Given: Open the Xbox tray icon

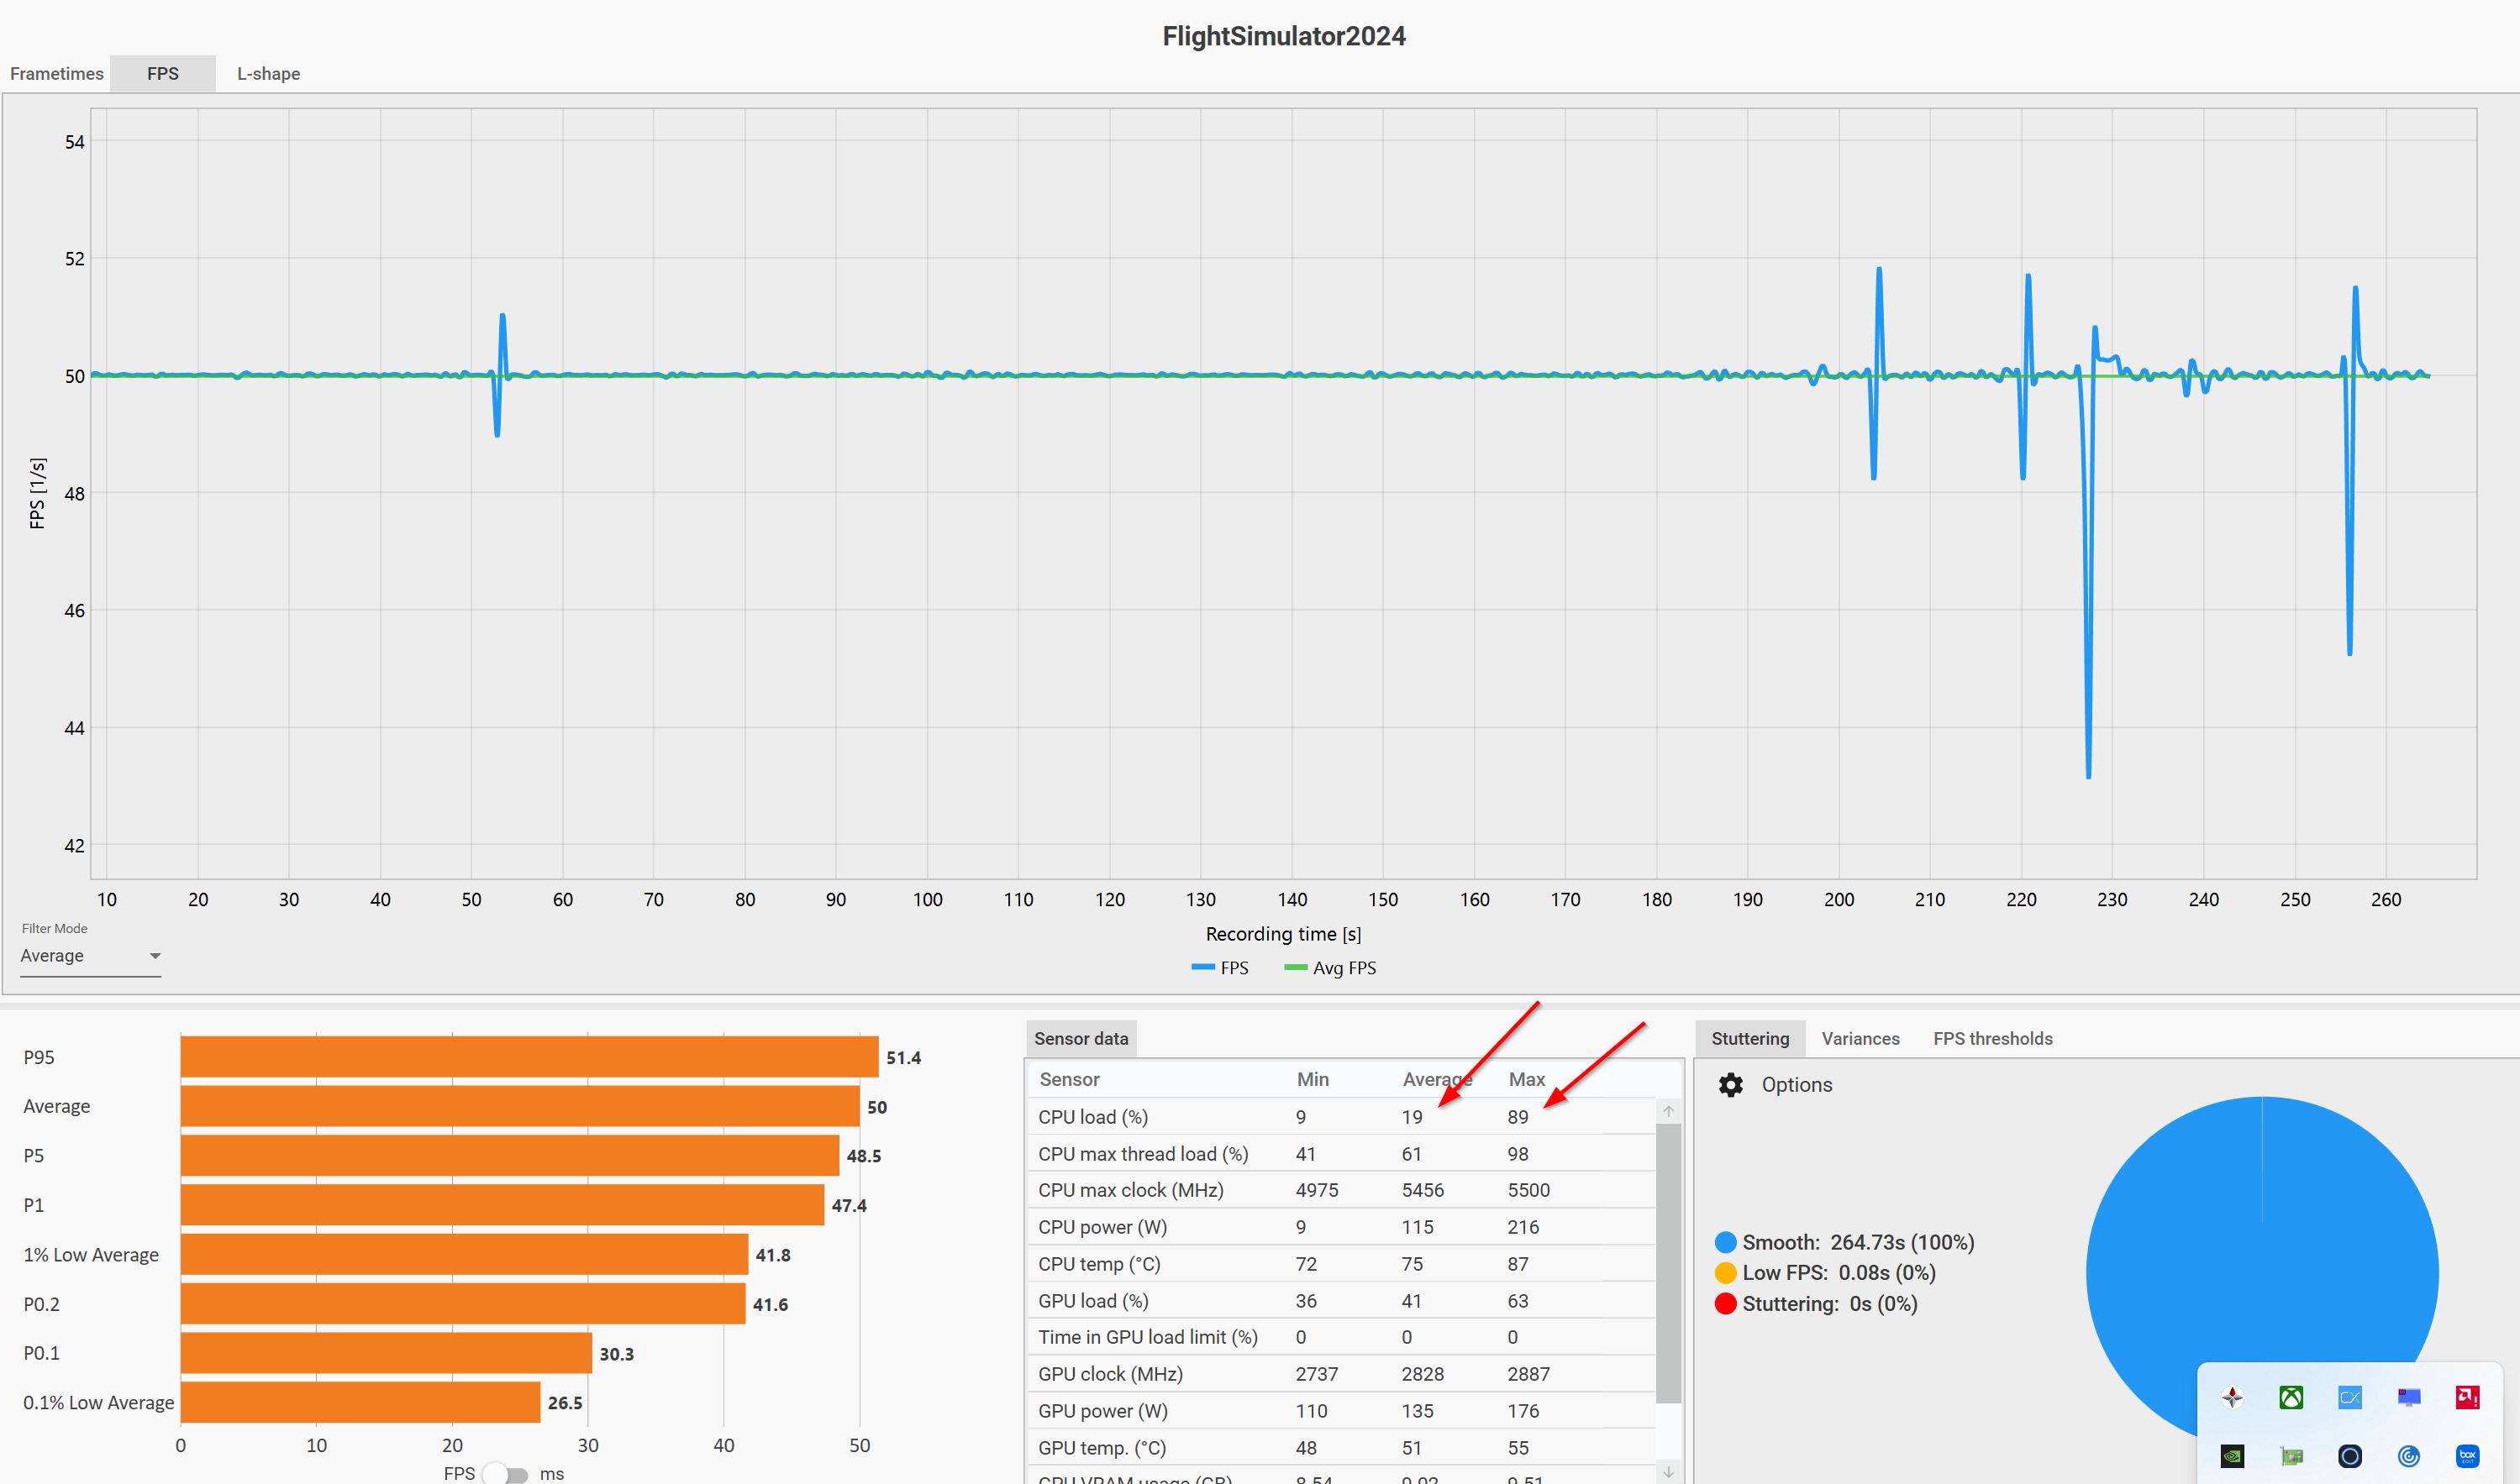Looking at the screenshot, I should pos(2291,1397).
